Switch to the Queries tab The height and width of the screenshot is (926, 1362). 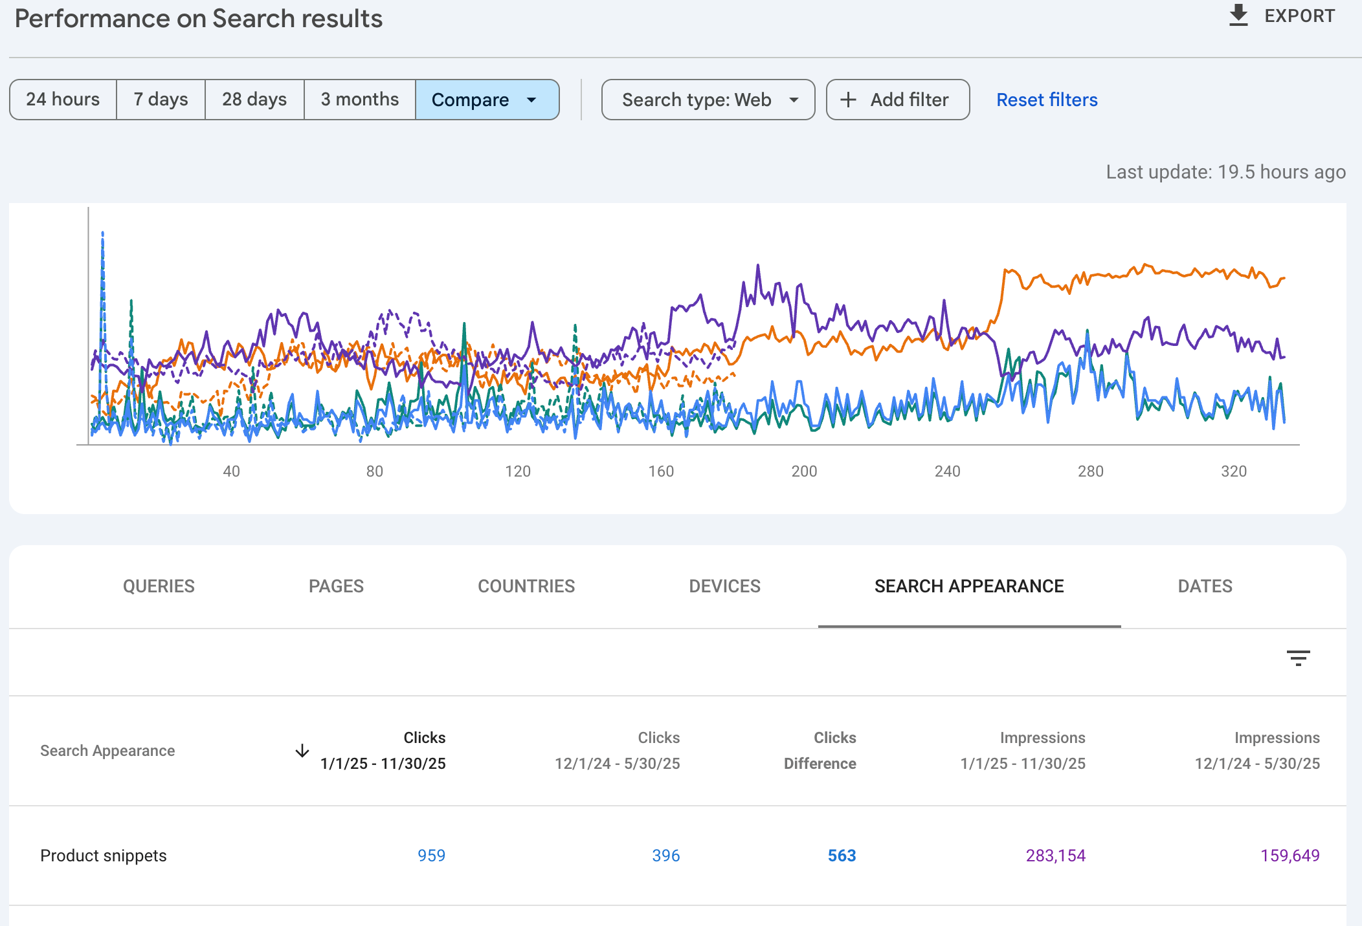[159, 586]
